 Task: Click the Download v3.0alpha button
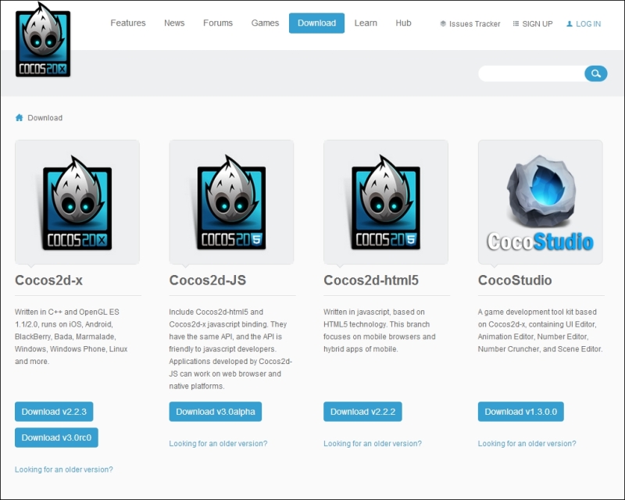(216, 412)
